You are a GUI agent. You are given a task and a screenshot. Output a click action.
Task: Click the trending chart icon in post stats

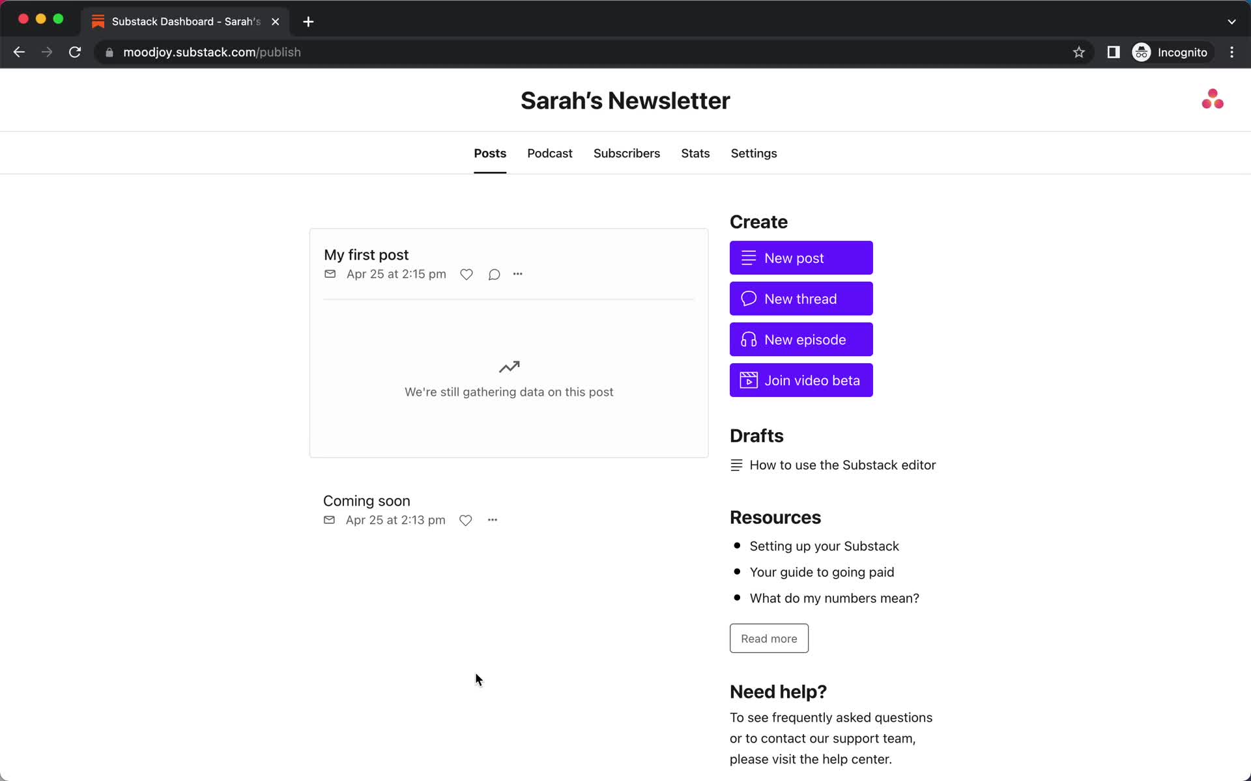[509, 367]
